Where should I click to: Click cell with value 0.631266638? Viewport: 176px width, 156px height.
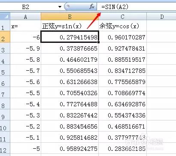70,81
